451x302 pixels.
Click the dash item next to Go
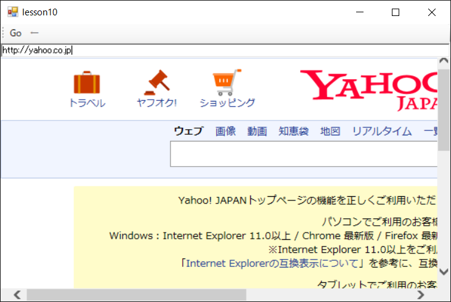pyautogui.click(x=35, y=33)
